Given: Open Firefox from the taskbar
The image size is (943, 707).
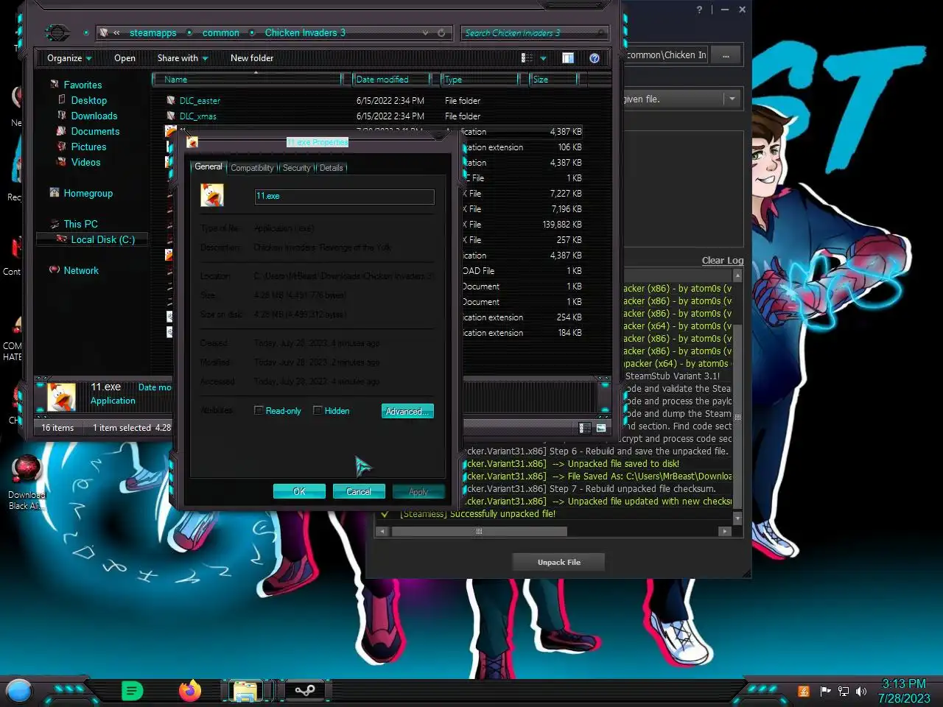Looking at the screenshot, I should pyautogui.click(x=190, y=691).
